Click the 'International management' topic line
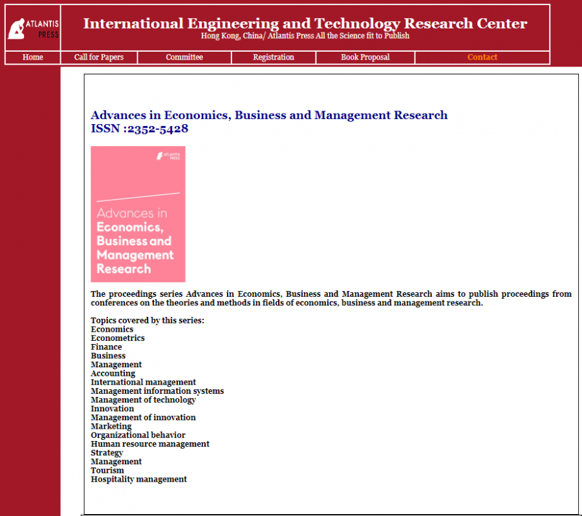This screenshot has width=582, height=516. [x=144, y=382]
